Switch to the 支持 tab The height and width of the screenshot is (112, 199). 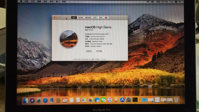101,17
